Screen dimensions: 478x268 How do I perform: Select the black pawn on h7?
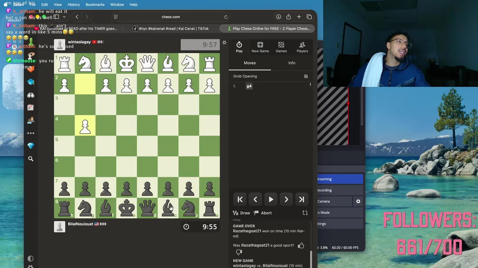point(64,189)
